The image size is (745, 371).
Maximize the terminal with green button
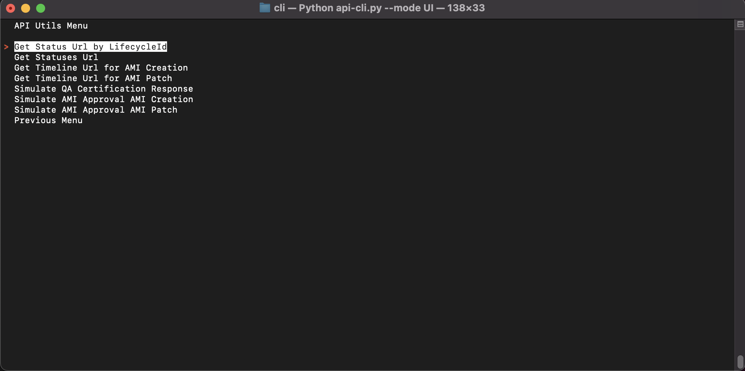(x=41, y=8)
